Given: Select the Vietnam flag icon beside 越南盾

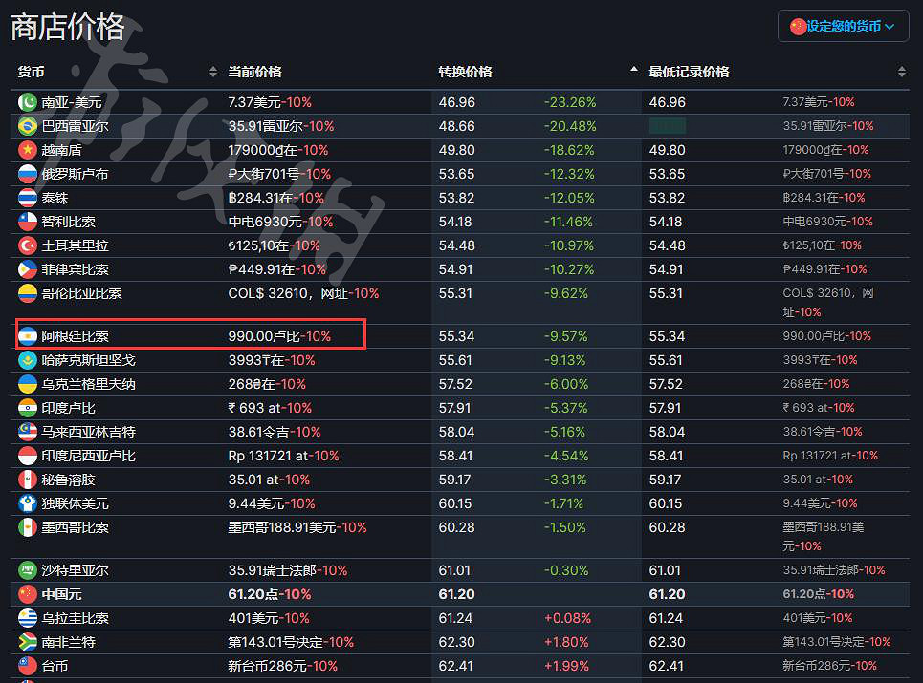Looking at the screenshot, I should (x=28, y=150).
